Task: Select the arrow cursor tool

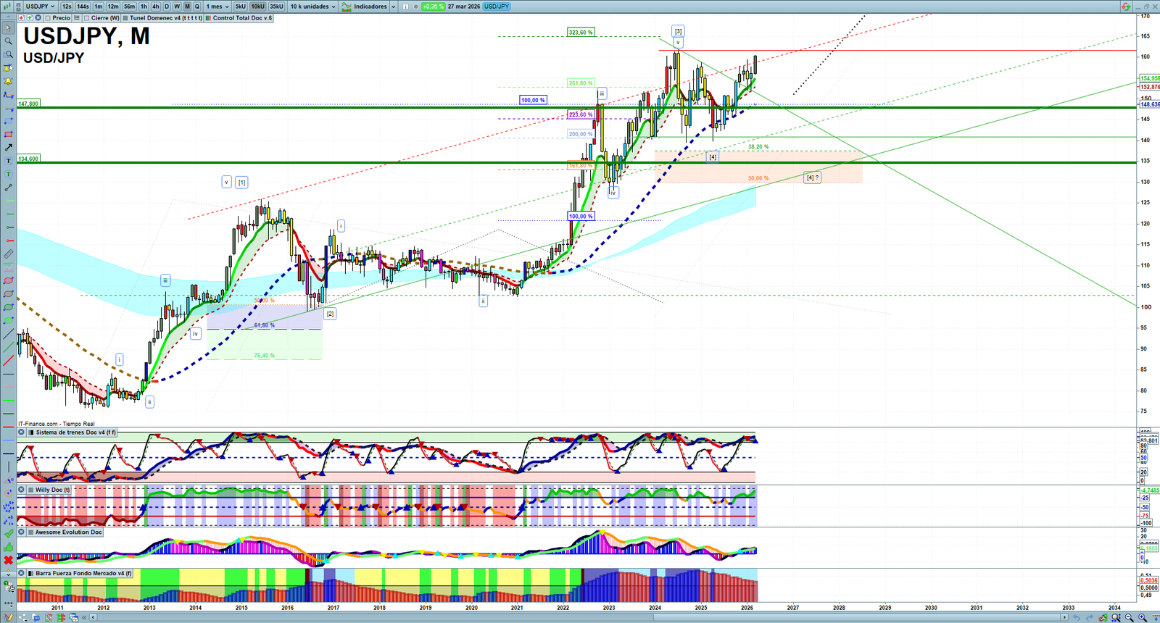Action: click(x=8, y=28)
